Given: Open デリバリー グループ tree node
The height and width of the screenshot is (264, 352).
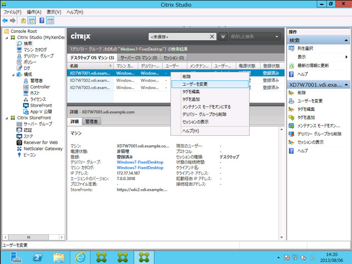Looking at the screenshot, I should point(38,56).
